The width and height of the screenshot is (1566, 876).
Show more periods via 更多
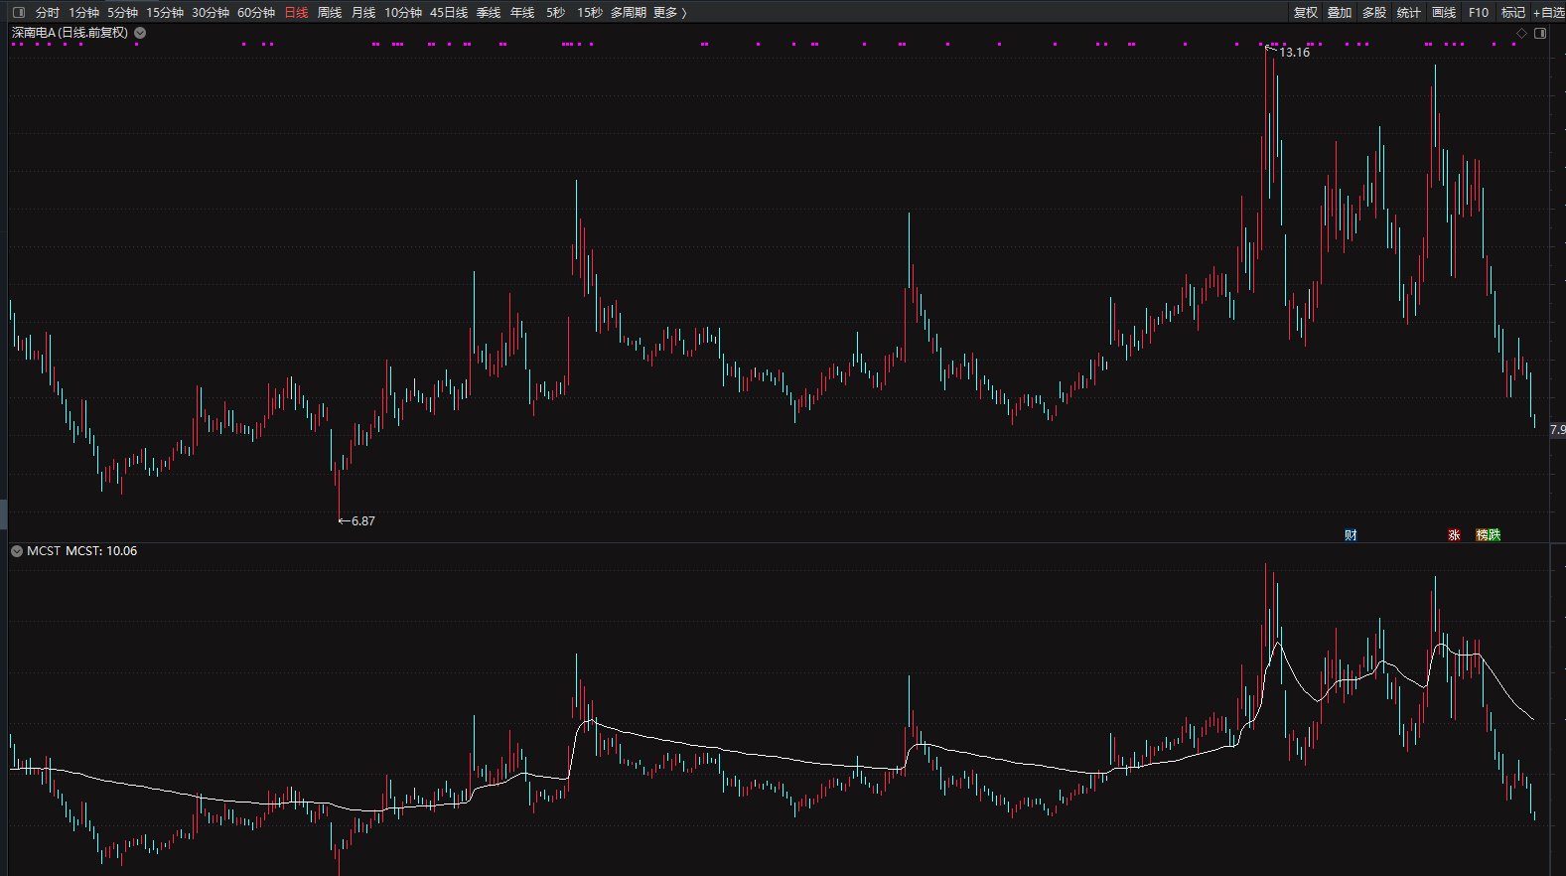[670, 13]
